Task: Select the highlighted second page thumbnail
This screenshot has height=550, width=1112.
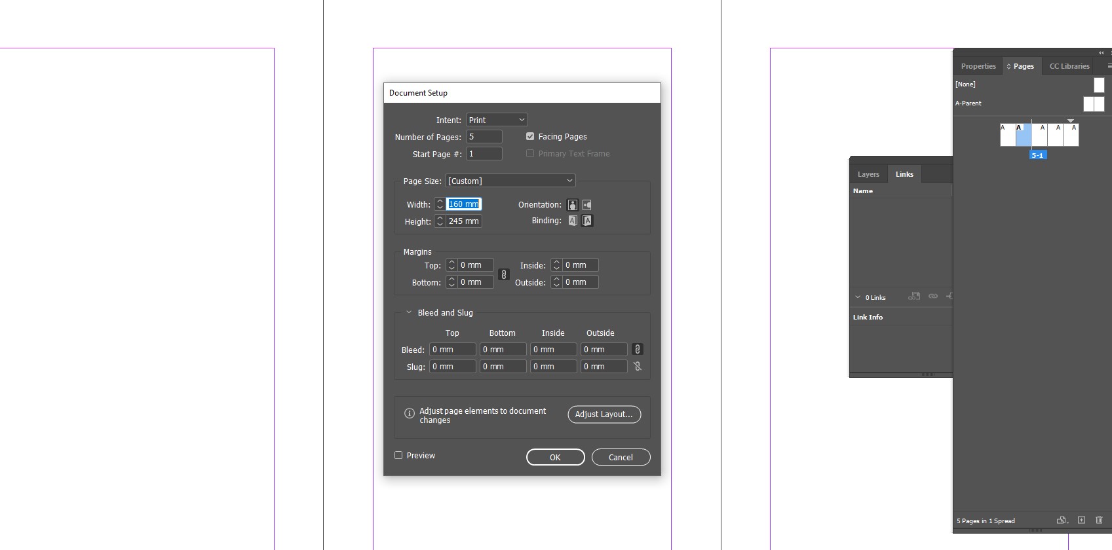Action: pyautogui.click(x=1024, y=135)
